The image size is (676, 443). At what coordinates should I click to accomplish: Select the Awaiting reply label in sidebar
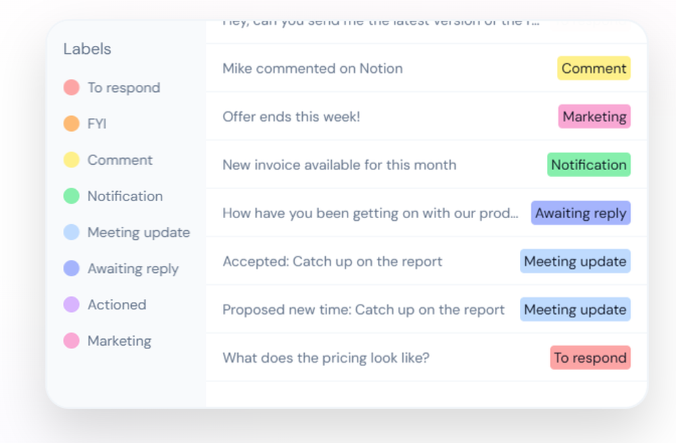(x=132, y=269)
